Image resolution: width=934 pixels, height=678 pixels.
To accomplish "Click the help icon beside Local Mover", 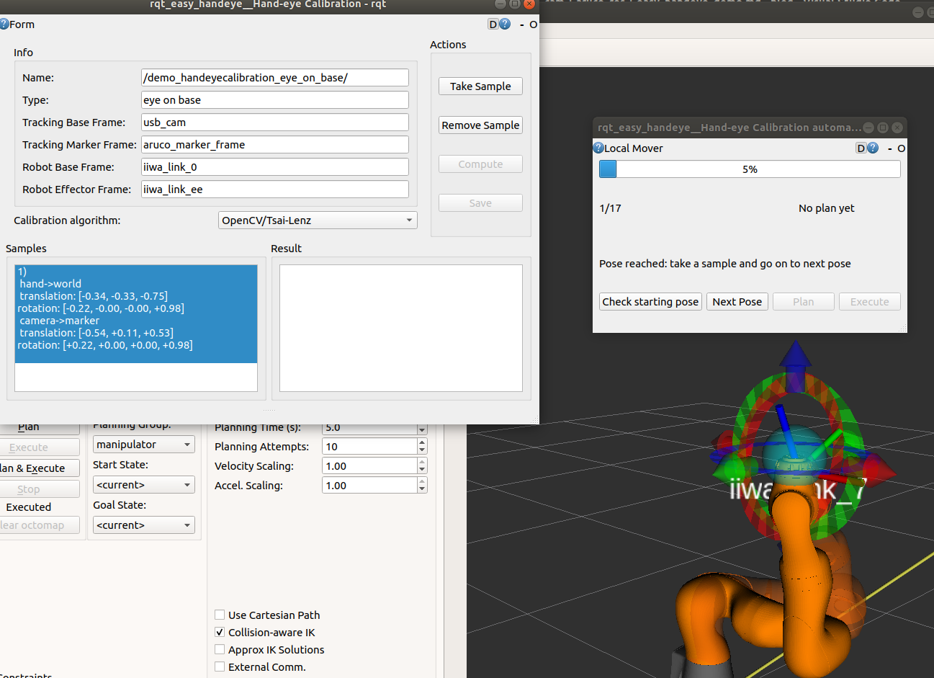I will (x=598, y=148).
